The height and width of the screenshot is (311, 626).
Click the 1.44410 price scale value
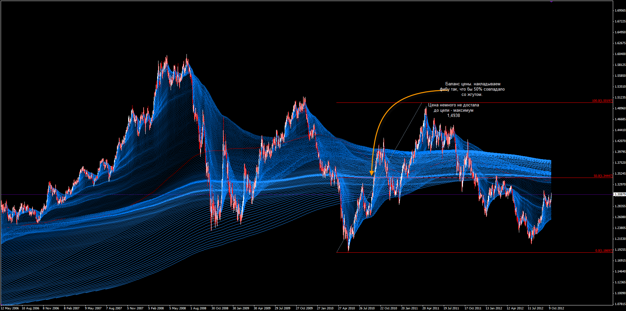[x=620, y=130]
